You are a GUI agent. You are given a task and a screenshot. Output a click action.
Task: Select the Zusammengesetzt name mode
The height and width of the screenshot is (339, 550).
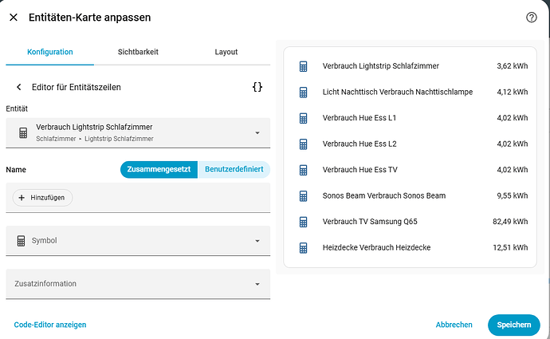tap(159, 169)
